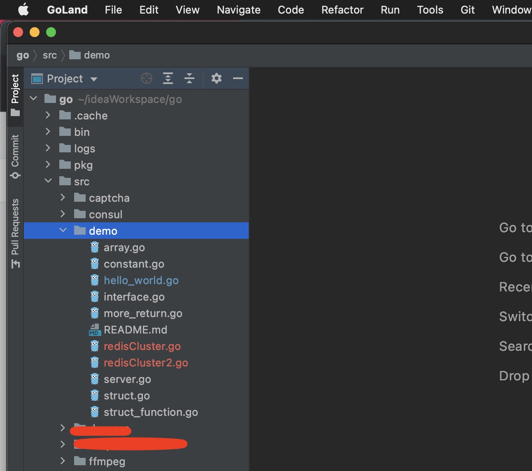Select the logs folder icon

(65, 148)
